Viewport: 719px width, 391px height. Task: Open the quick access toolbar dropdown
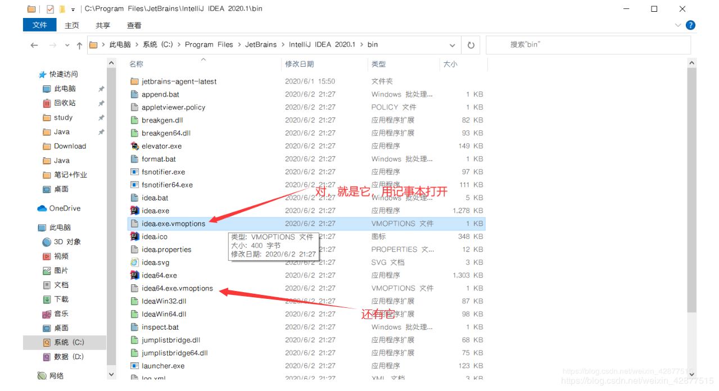[73, 10]
